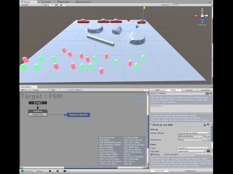The image size is (233, 174).
Task: Open the FSM selection dropdown
Action: (59, 90)
